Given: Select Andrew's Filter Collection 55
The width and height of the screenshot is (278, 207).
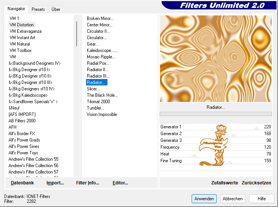Looking at the screenshot, I should pyautogui.click(x=33, y=159).
